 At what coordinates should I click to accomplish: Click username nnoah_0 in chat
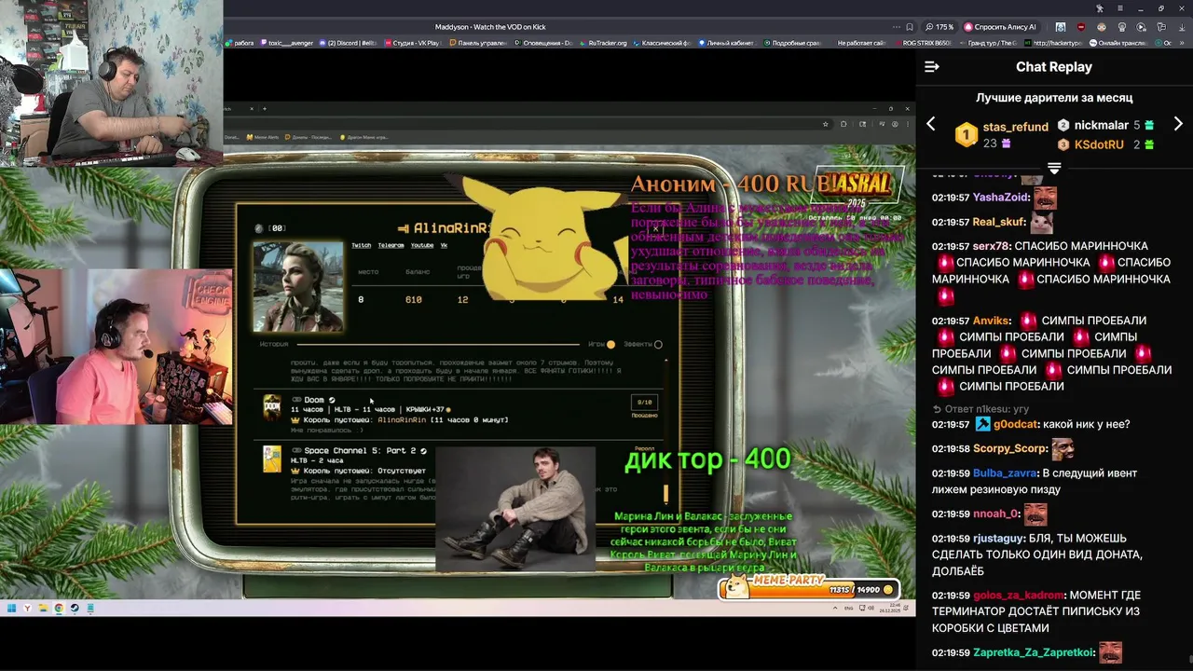pyautogui.click(x=996, y=514)
